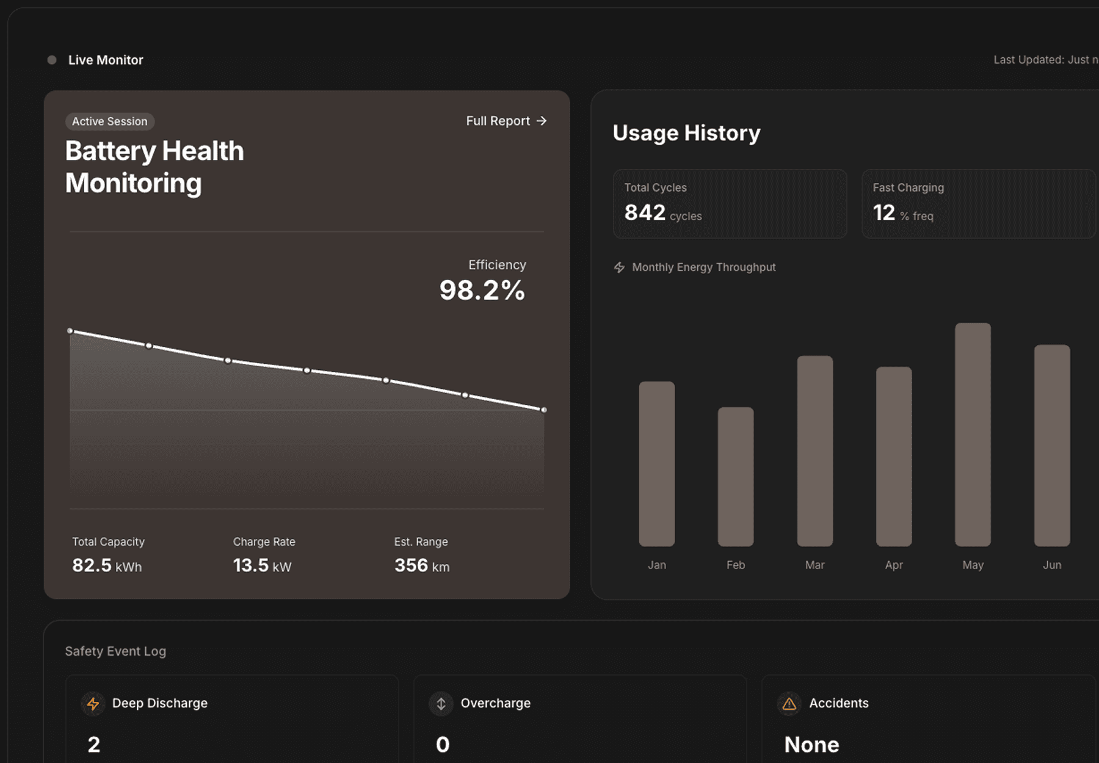Screen dimensions: 1099x763
Task: Click the Accidents warning triangle icon
Action: pyautogui.click(x=789, y=703)
